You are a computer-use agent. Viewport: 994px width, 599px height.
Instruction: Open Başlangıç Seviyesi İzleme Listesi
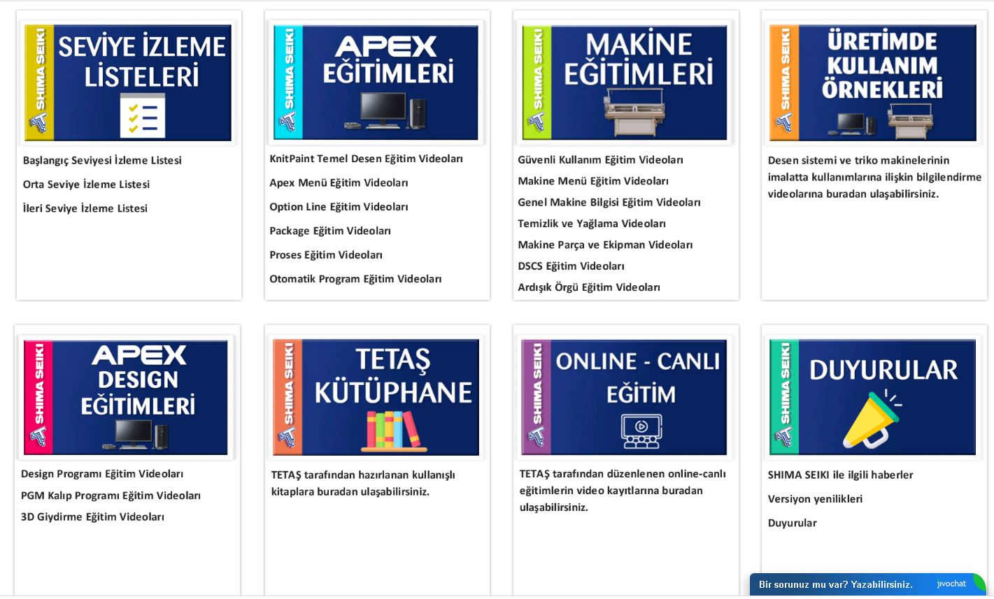pyautogui.click(x=102, y=161)
